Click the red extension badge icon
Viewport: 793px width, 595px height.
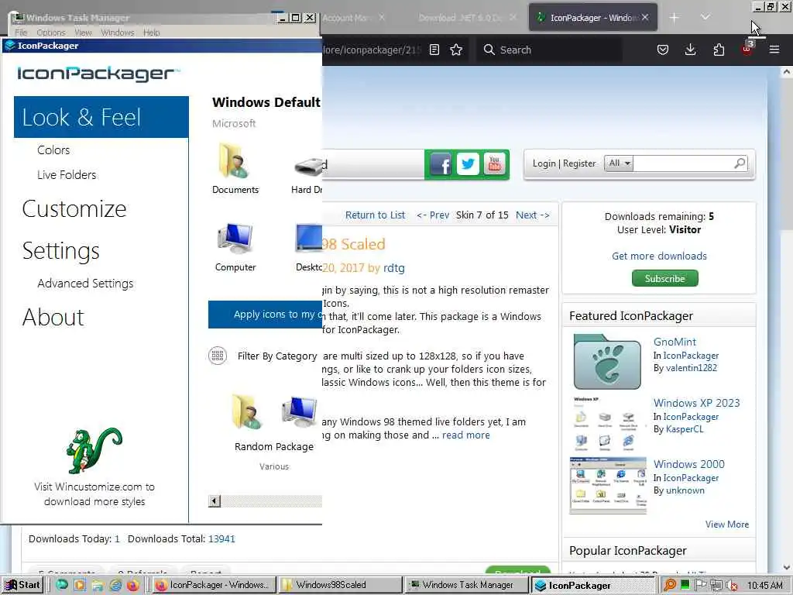click(x=747, y=49)
